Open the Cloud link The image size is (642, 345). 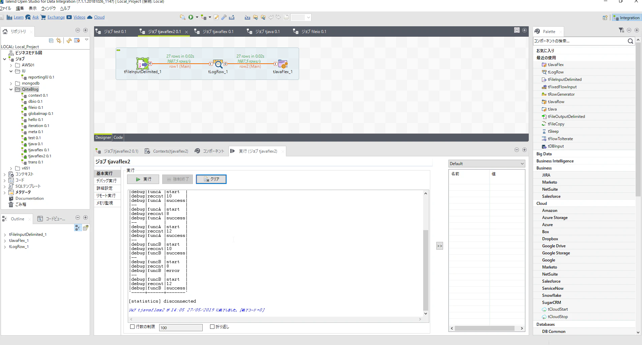pyautogui.click(x=99, y=17)
